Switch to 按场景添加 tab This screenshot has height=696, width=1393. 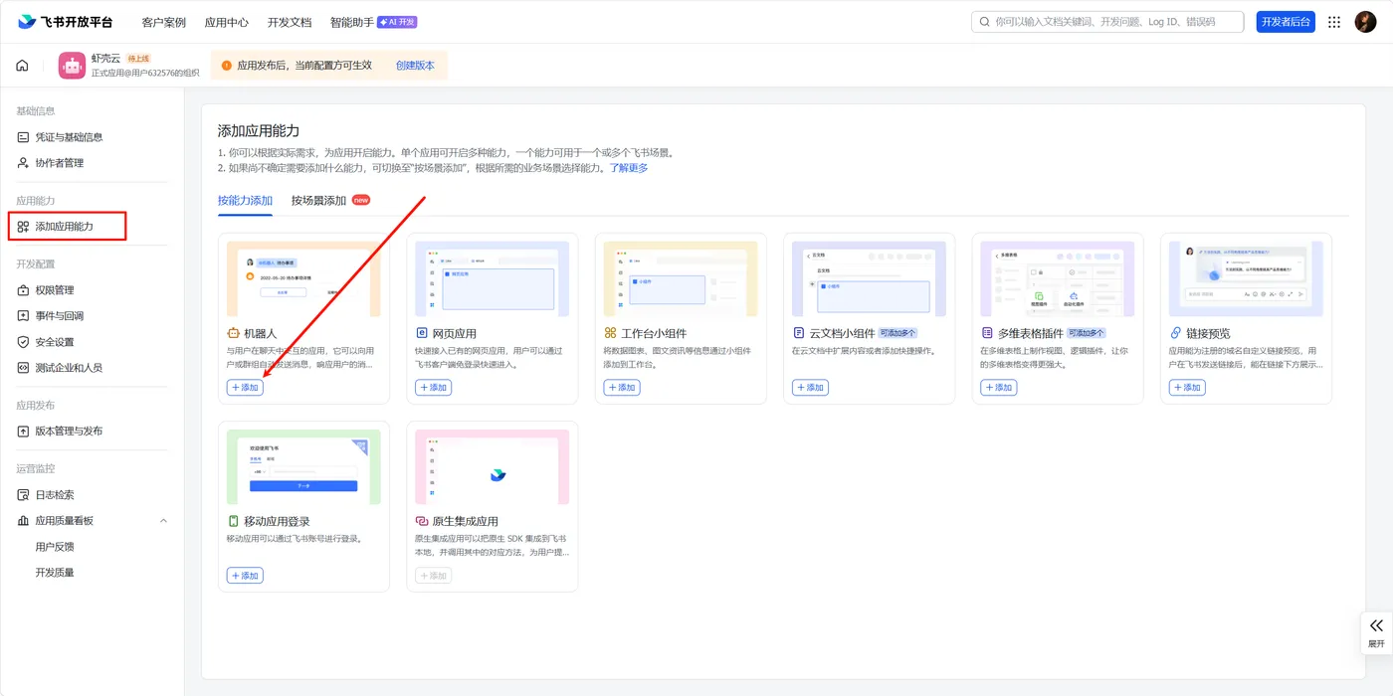(x=318, y=201)
